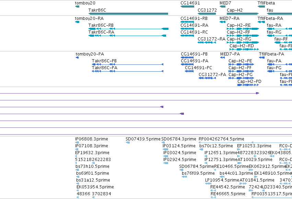This screenshot has height=199, width=292.
Task: Select the Cap-H2-RE transcript label
Action: point(239,25)
